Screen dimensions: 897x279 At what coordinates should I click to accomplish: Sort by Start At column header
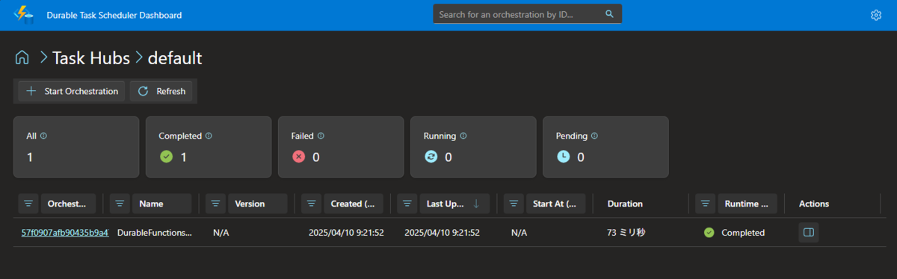click(556, 204)
